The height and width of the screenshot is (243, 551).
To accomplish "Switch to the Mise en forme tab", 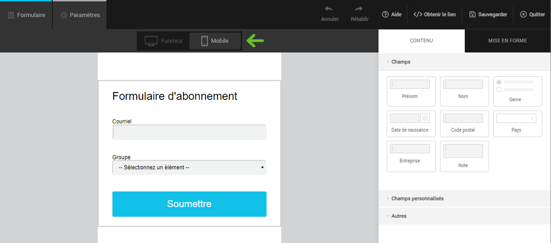I will 507,41.
